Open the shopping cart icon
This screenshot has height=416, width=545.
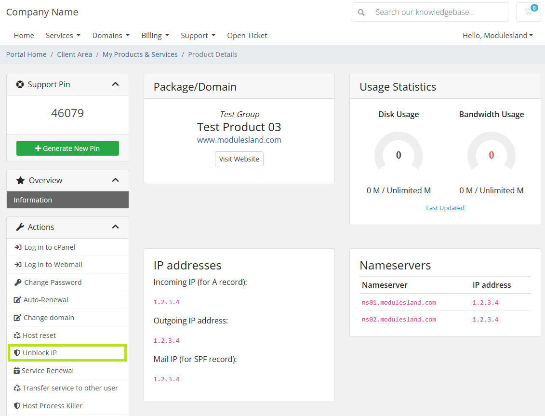[528, 12]
